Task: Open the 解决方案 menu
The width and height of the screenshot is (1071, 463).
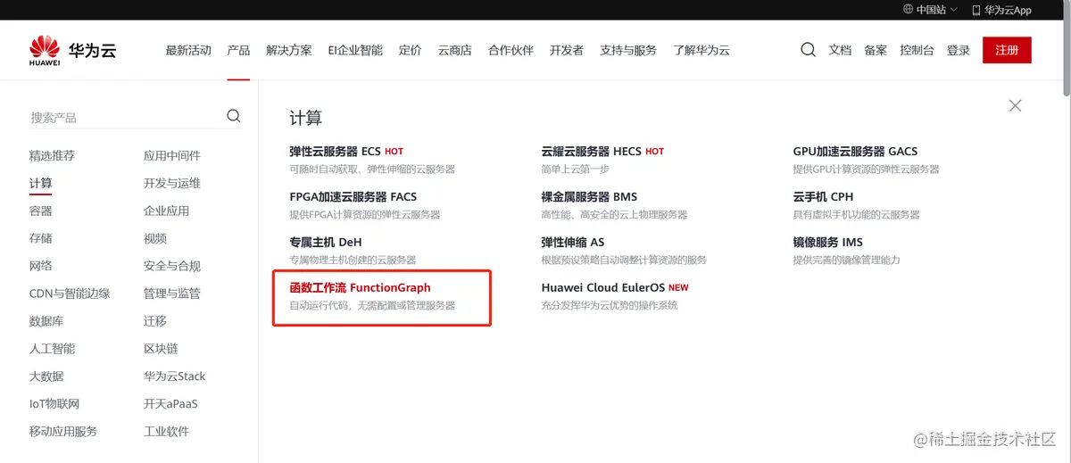Action: click(x=289, y=50)
